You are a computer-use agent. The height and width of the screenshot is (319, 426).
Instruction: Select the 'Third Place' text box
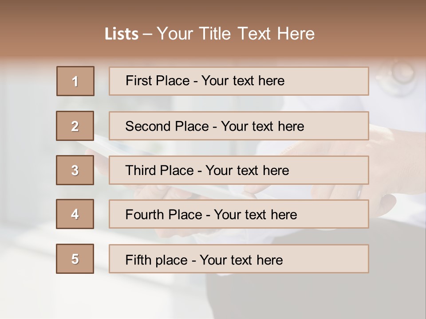pyautogui.click(x=328, y=170)
